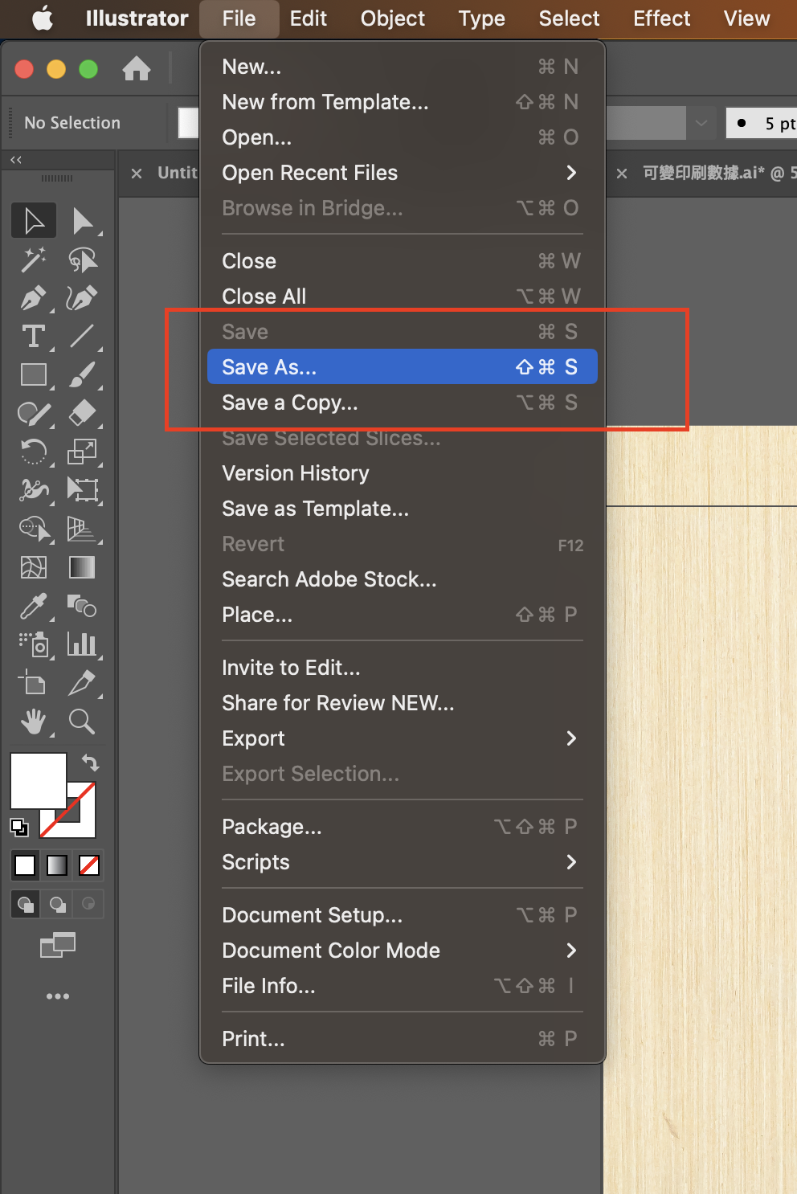Open the Edit menu
Image resolution: width=797 pixels, height=1194 pixels.
pyautogui.click(x=309, y=18)
